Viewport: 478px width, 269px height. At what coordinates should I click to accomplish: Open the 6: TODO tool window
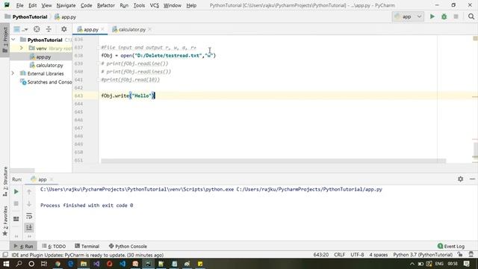pos(54,246)
